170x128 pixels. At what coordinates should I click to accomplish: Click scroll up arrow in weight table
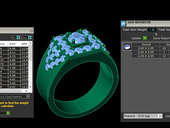click(30, 43)
